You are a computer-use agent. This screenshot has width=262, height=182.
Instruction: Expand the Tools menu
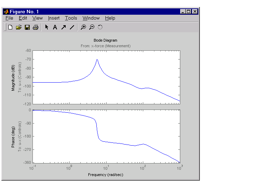tap(71, 18)
